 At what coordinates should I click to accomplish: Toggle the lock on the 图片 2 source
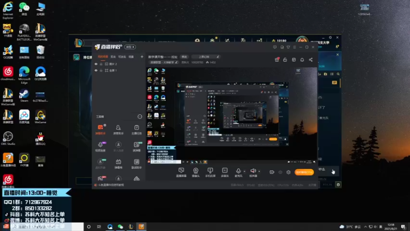tap(101, 64)
